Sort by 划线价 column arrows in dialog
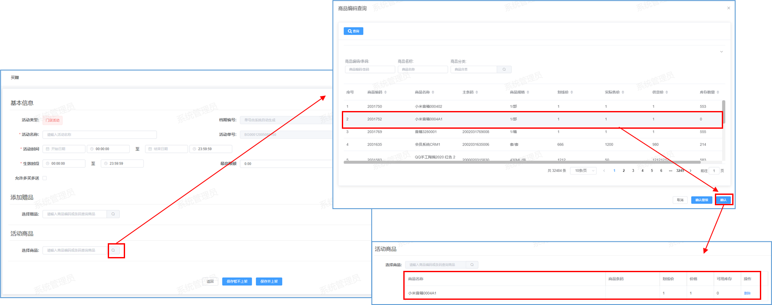The image size is (772, 305). [572, 92]
